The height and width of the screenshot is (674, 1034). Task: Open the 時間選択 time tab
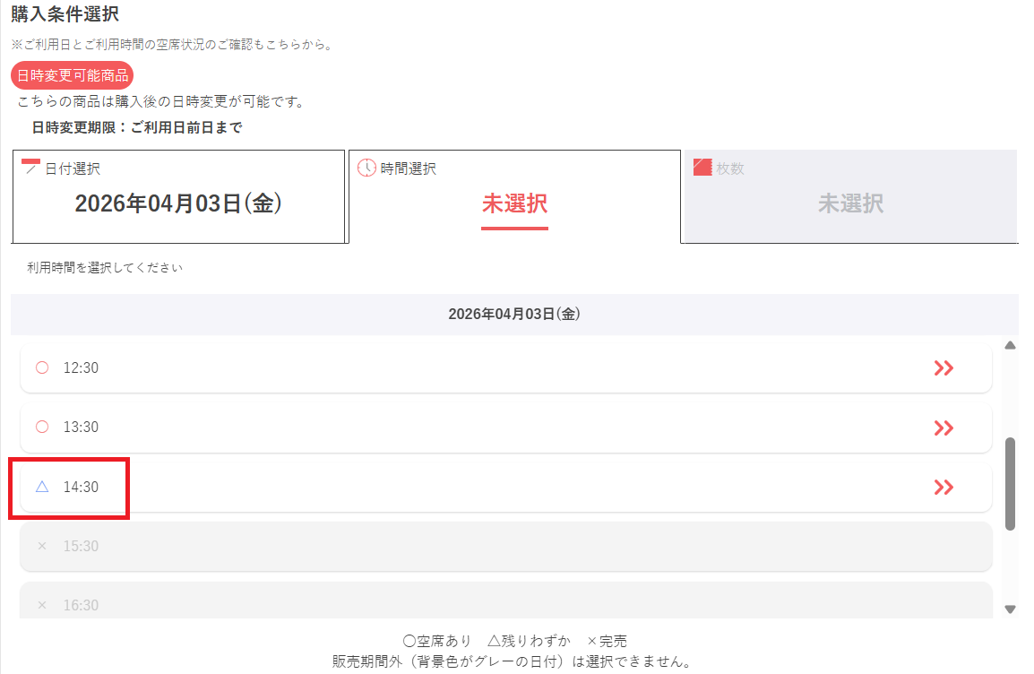click(x=514, y=197)
